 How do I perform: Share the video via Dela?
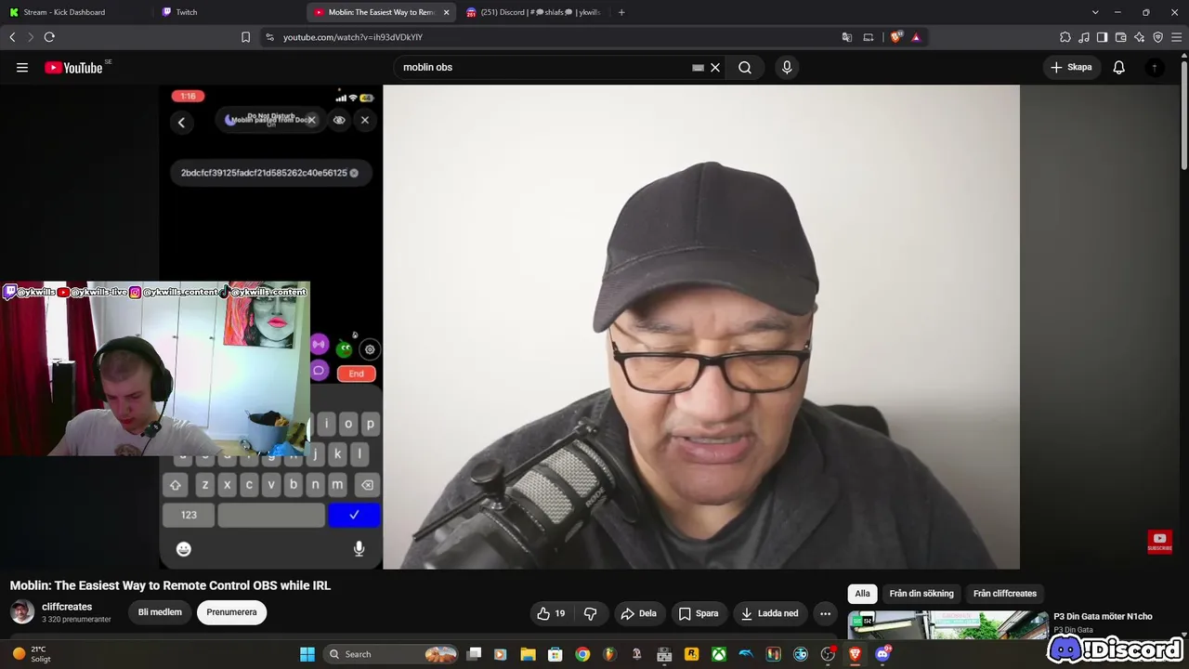coord(639,613)
